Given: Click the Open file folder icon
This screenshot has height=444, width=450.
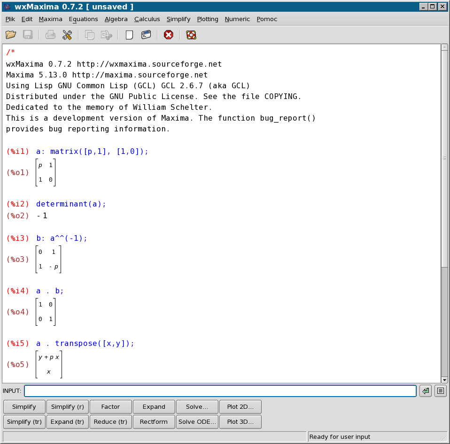Looking at the screenshot, I should coord(11,35).
